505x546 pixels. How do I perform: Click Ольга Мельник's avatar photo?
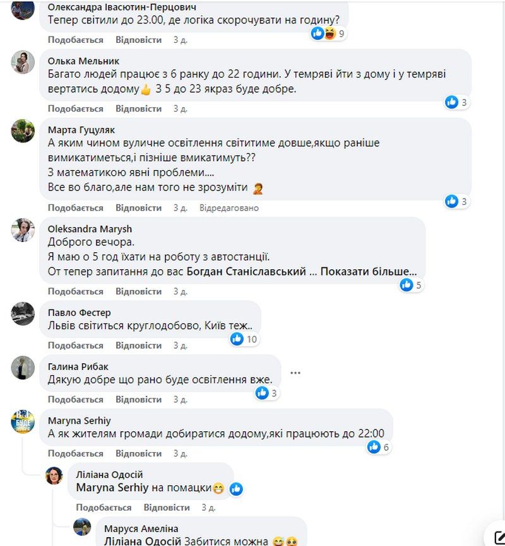click(x=21, y=62)
